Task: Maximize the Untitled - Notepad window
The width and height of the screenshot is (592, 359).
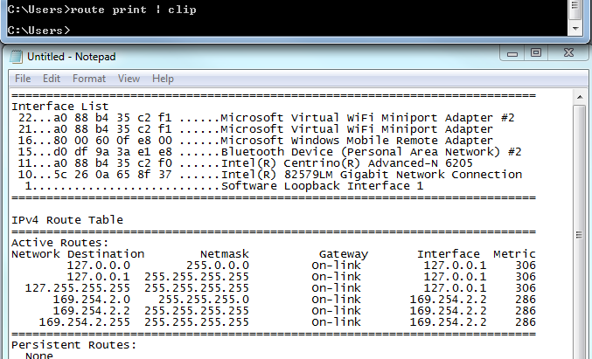Action: pos(536,53)
